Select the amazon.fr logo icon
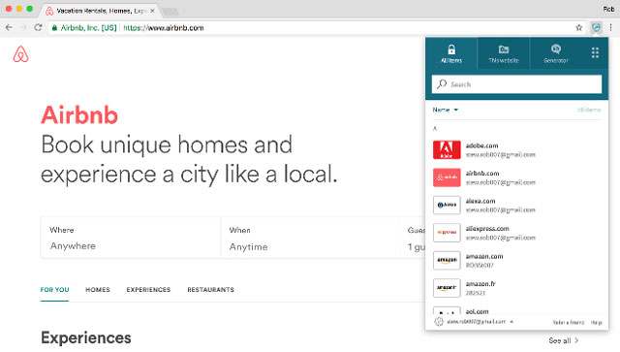Viewport: 620px width, 352px height. pos(447,288)
